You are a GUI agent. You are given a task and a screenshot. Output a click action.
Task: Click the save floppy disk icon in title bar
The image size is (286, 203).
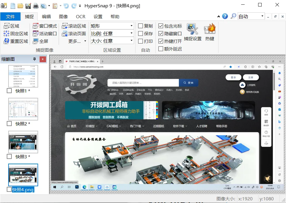tap(28, 6)
